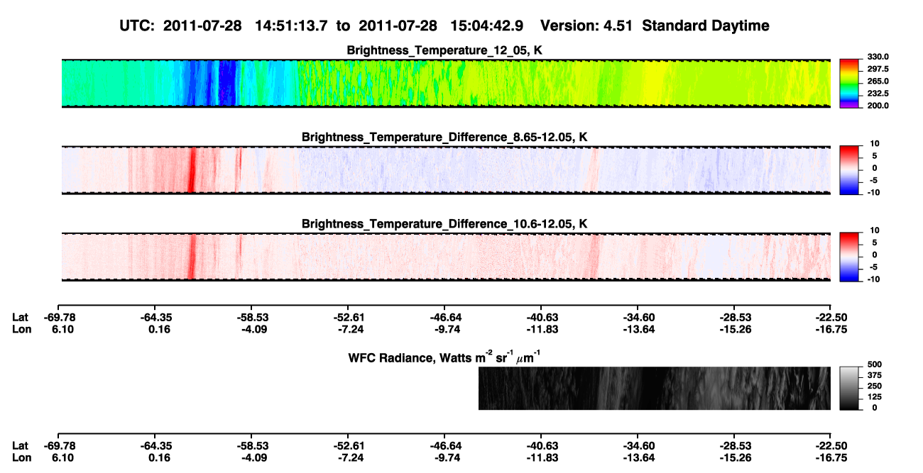Click latitude -34.60 on the axis above WFC Radiance
The height and width of the screenshot is (473, 923).
[638, 318]
